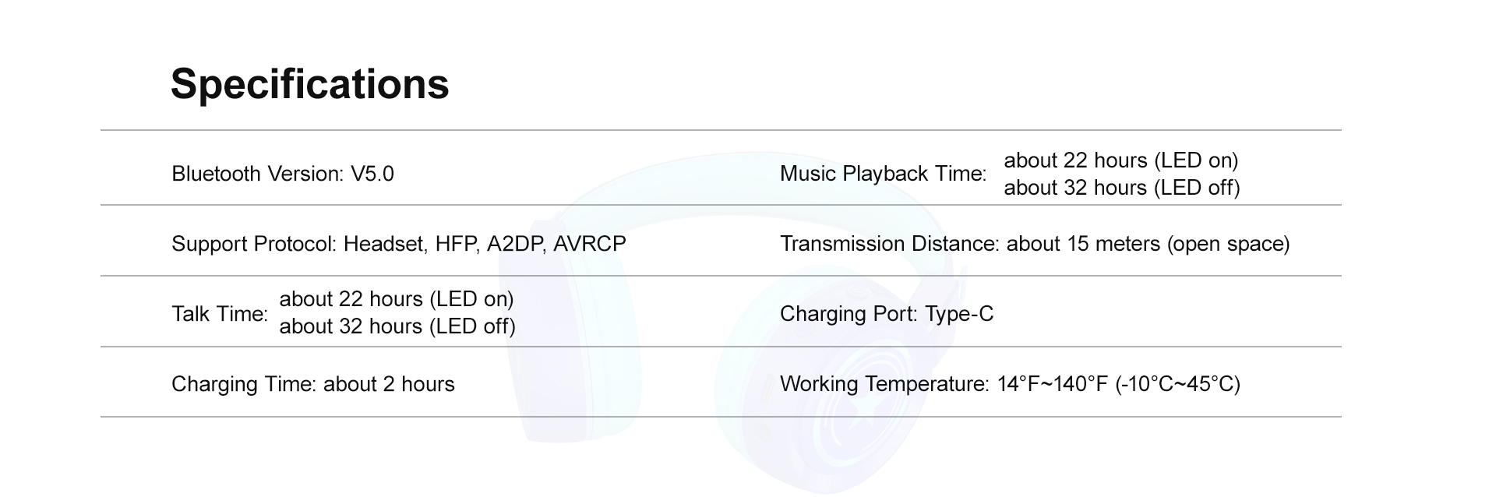Click the AVRCP protocol text

tap(590, 244)
